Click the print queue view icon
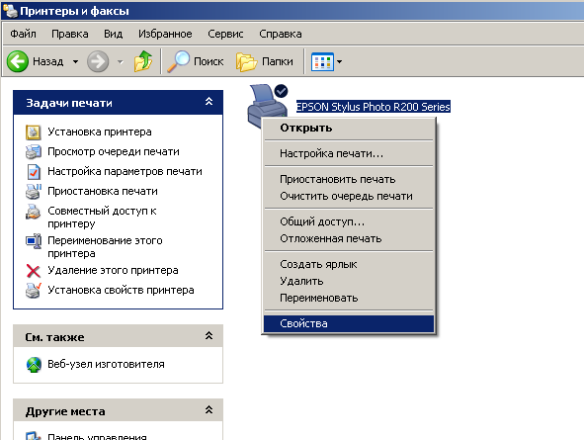 [34, 151]
